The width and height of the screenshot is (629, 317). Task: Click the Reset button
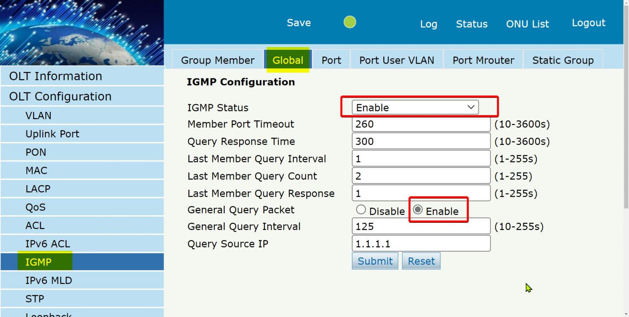421,261
